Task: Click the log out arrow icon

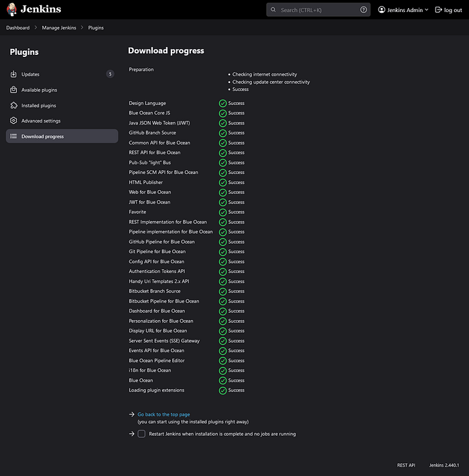Action: point(438,10)
